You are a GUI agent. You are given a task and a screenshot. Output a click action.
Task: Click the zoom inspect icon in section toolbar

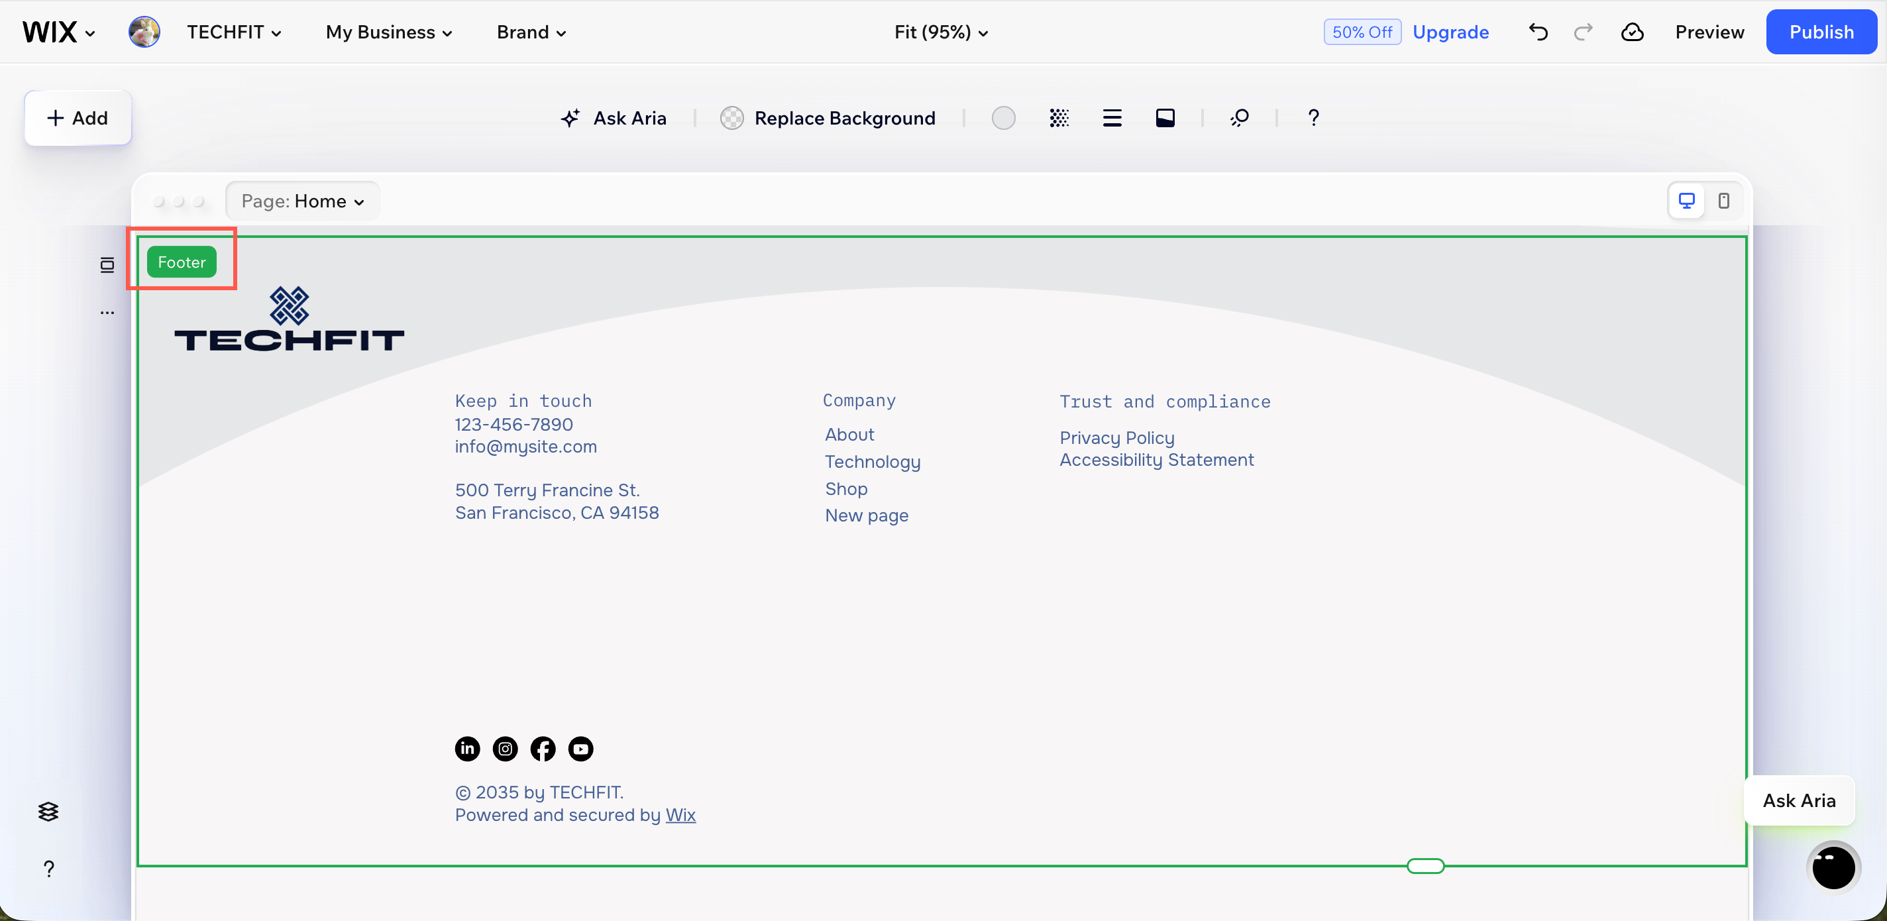1241,118
